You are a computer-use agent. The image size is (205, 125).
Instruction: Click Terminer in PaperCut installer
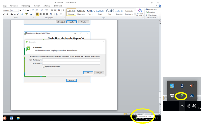(71, 80)
